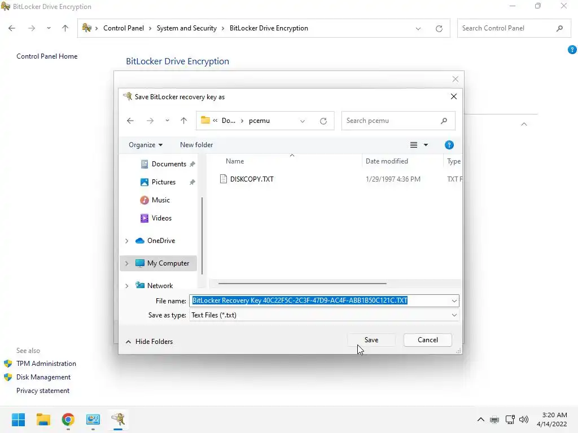Image resolution: width=578 pixels, height=433 pixels.
Task: Go forward in the save dialog
Action: pos(150,121)
